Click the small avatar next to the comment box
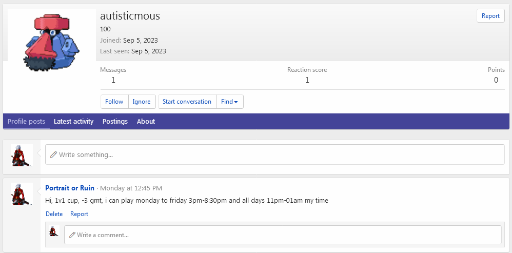This screenshot has height=253, width=512. point(54,231)
